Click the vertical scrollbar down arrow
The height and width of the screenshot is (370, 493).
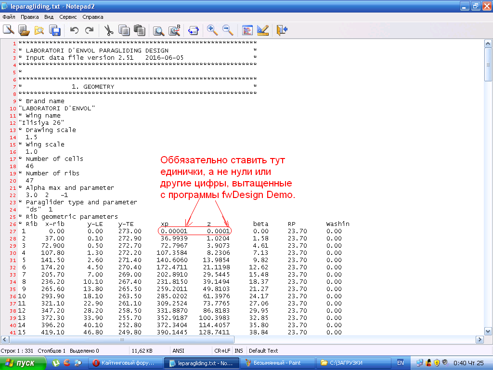(x=487, y=332)
